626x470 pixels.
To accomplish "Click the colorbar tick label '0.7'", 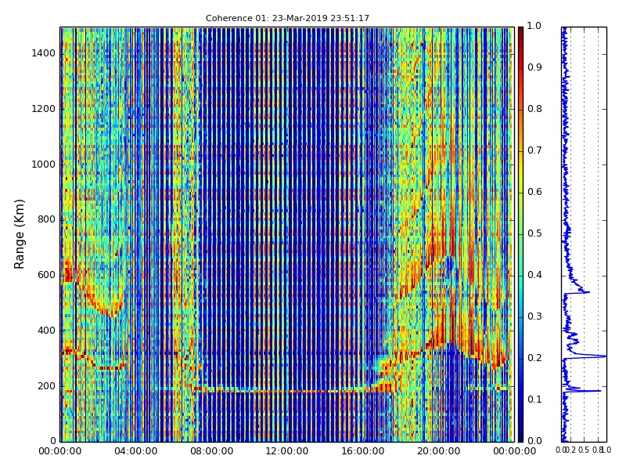I will tap(534, 150).
